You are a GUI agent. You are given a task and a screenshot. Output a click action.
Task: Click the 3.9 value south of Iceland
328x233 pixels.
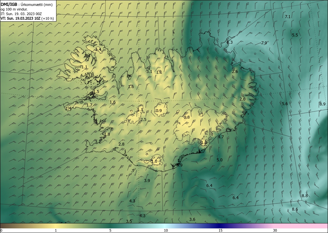[x=147, y=180]
